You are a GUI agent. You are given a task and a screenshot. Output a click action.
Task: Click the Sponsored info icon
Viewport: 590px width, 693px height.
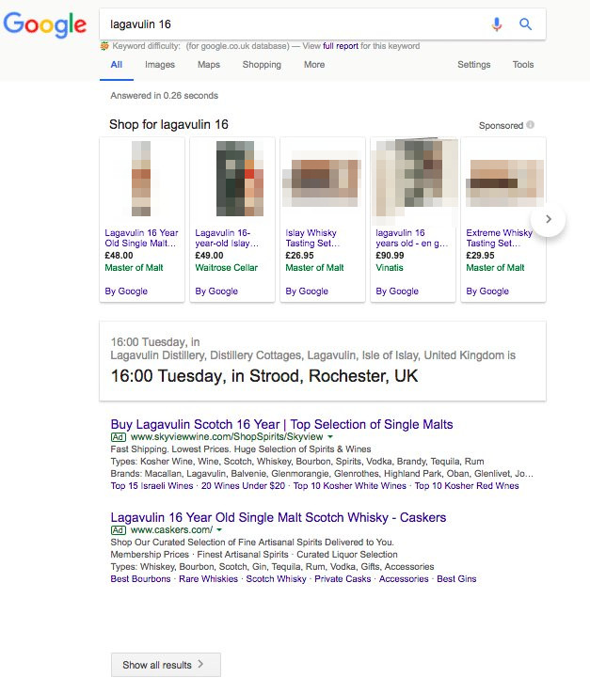click(x=531, y=125)
